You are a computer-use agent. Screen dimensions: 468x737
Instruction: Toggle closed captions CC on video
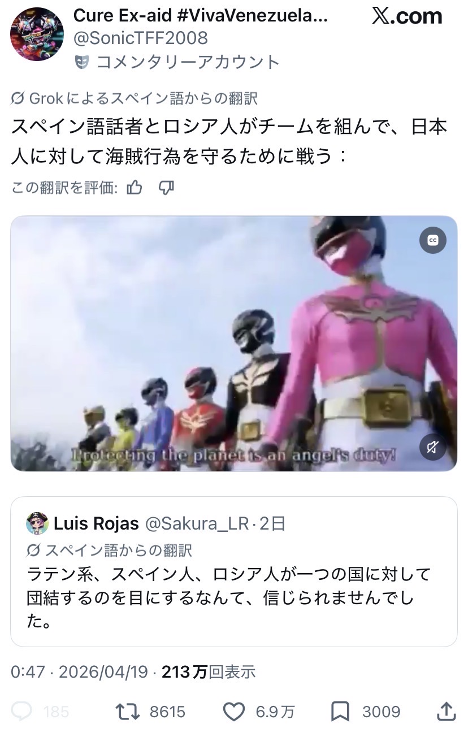click(x=433, y=240)
